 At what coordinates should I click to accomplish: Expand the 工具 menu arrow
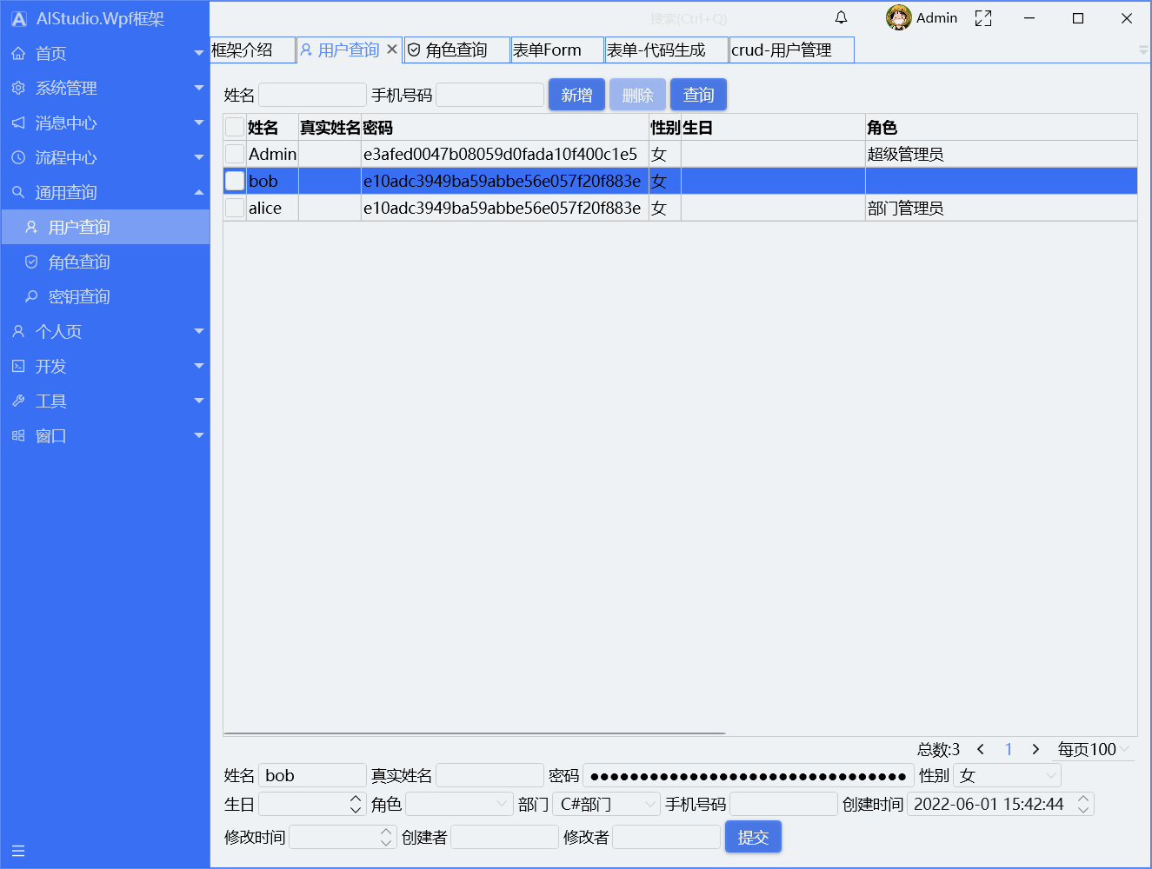[199, 401]
